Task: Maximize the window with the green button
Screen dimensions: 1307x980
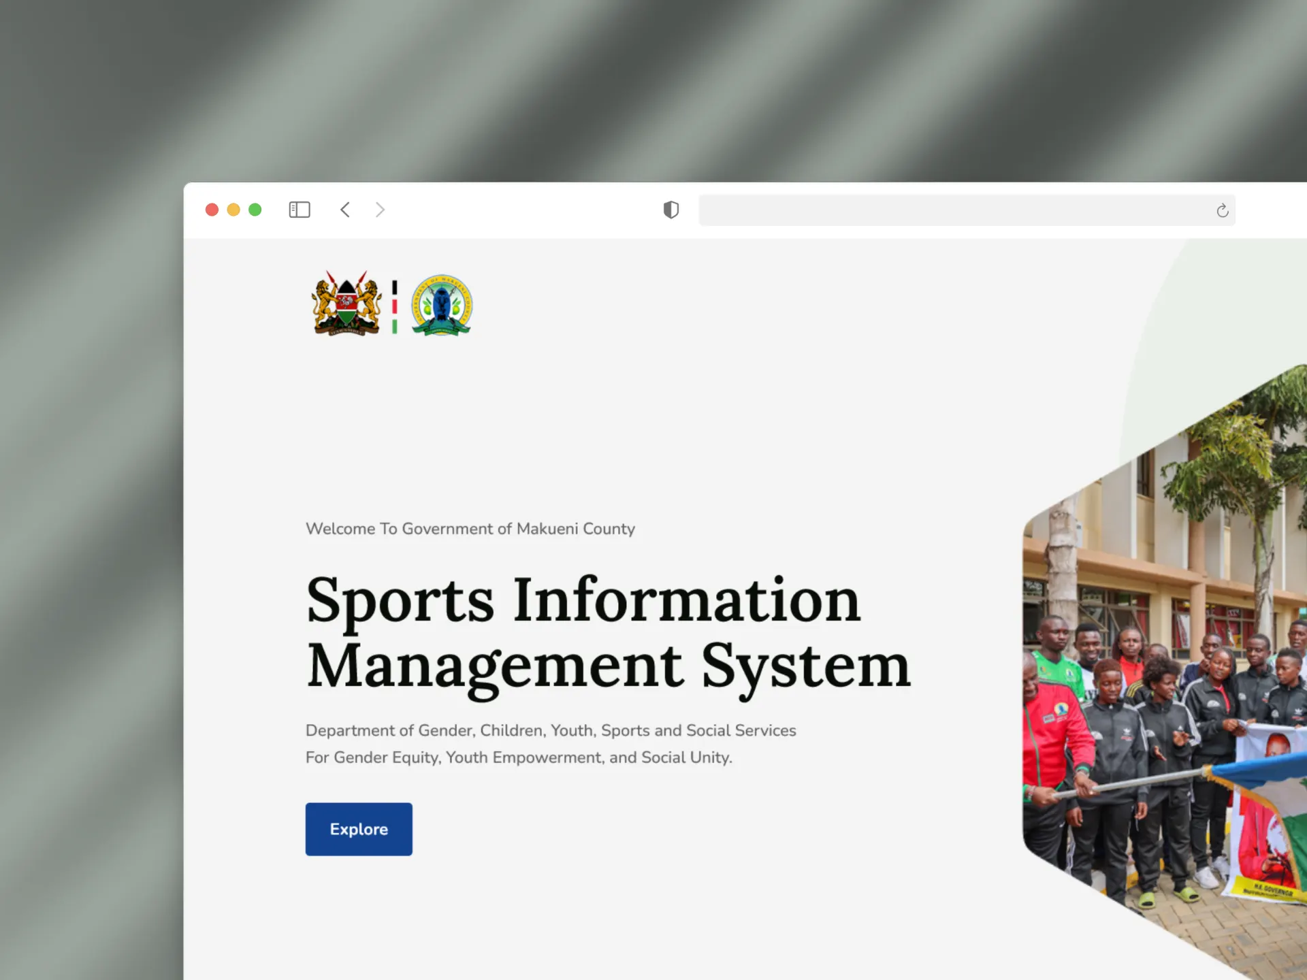Action: 255,210
